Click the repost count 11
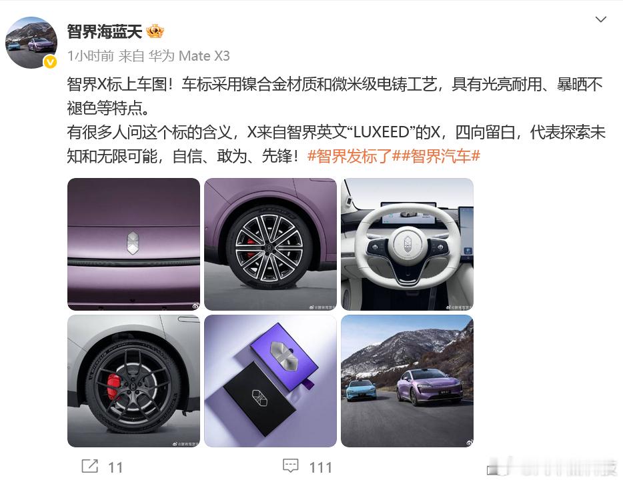623x482 pixels. [115, 467]
